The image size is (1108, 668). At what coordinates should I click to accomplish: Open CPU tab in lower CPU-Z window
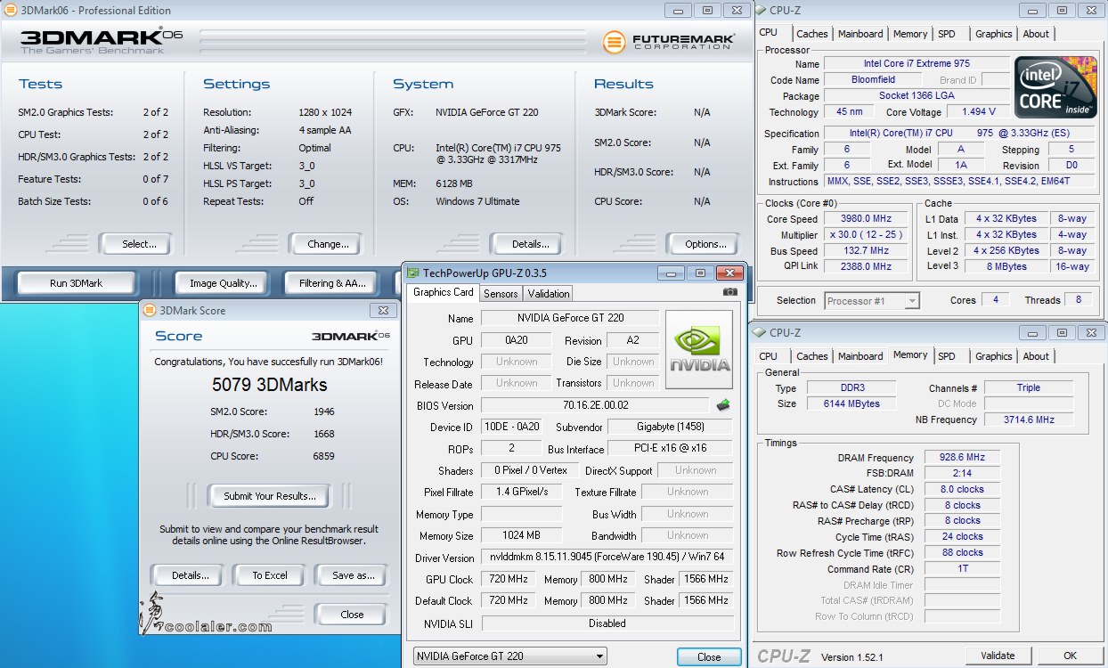pyautogui.click(x=769, y=356)
